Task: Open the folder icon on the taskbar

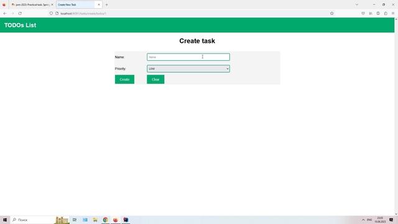Action: click(x=95, y=220)
